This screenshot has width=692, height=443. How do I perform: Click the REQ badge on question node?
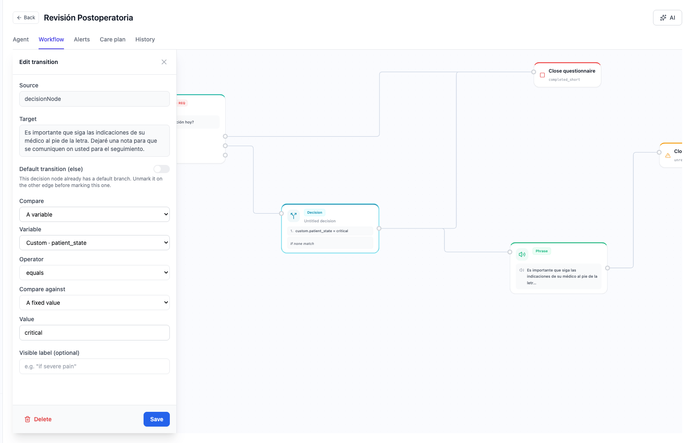pyautogui.click(x=182, y=103)
